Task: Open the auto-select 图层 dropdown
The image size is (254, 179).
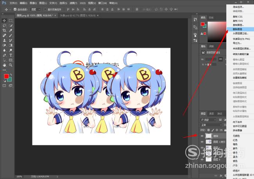Action: pyautogui.click(x=35, y=9)
